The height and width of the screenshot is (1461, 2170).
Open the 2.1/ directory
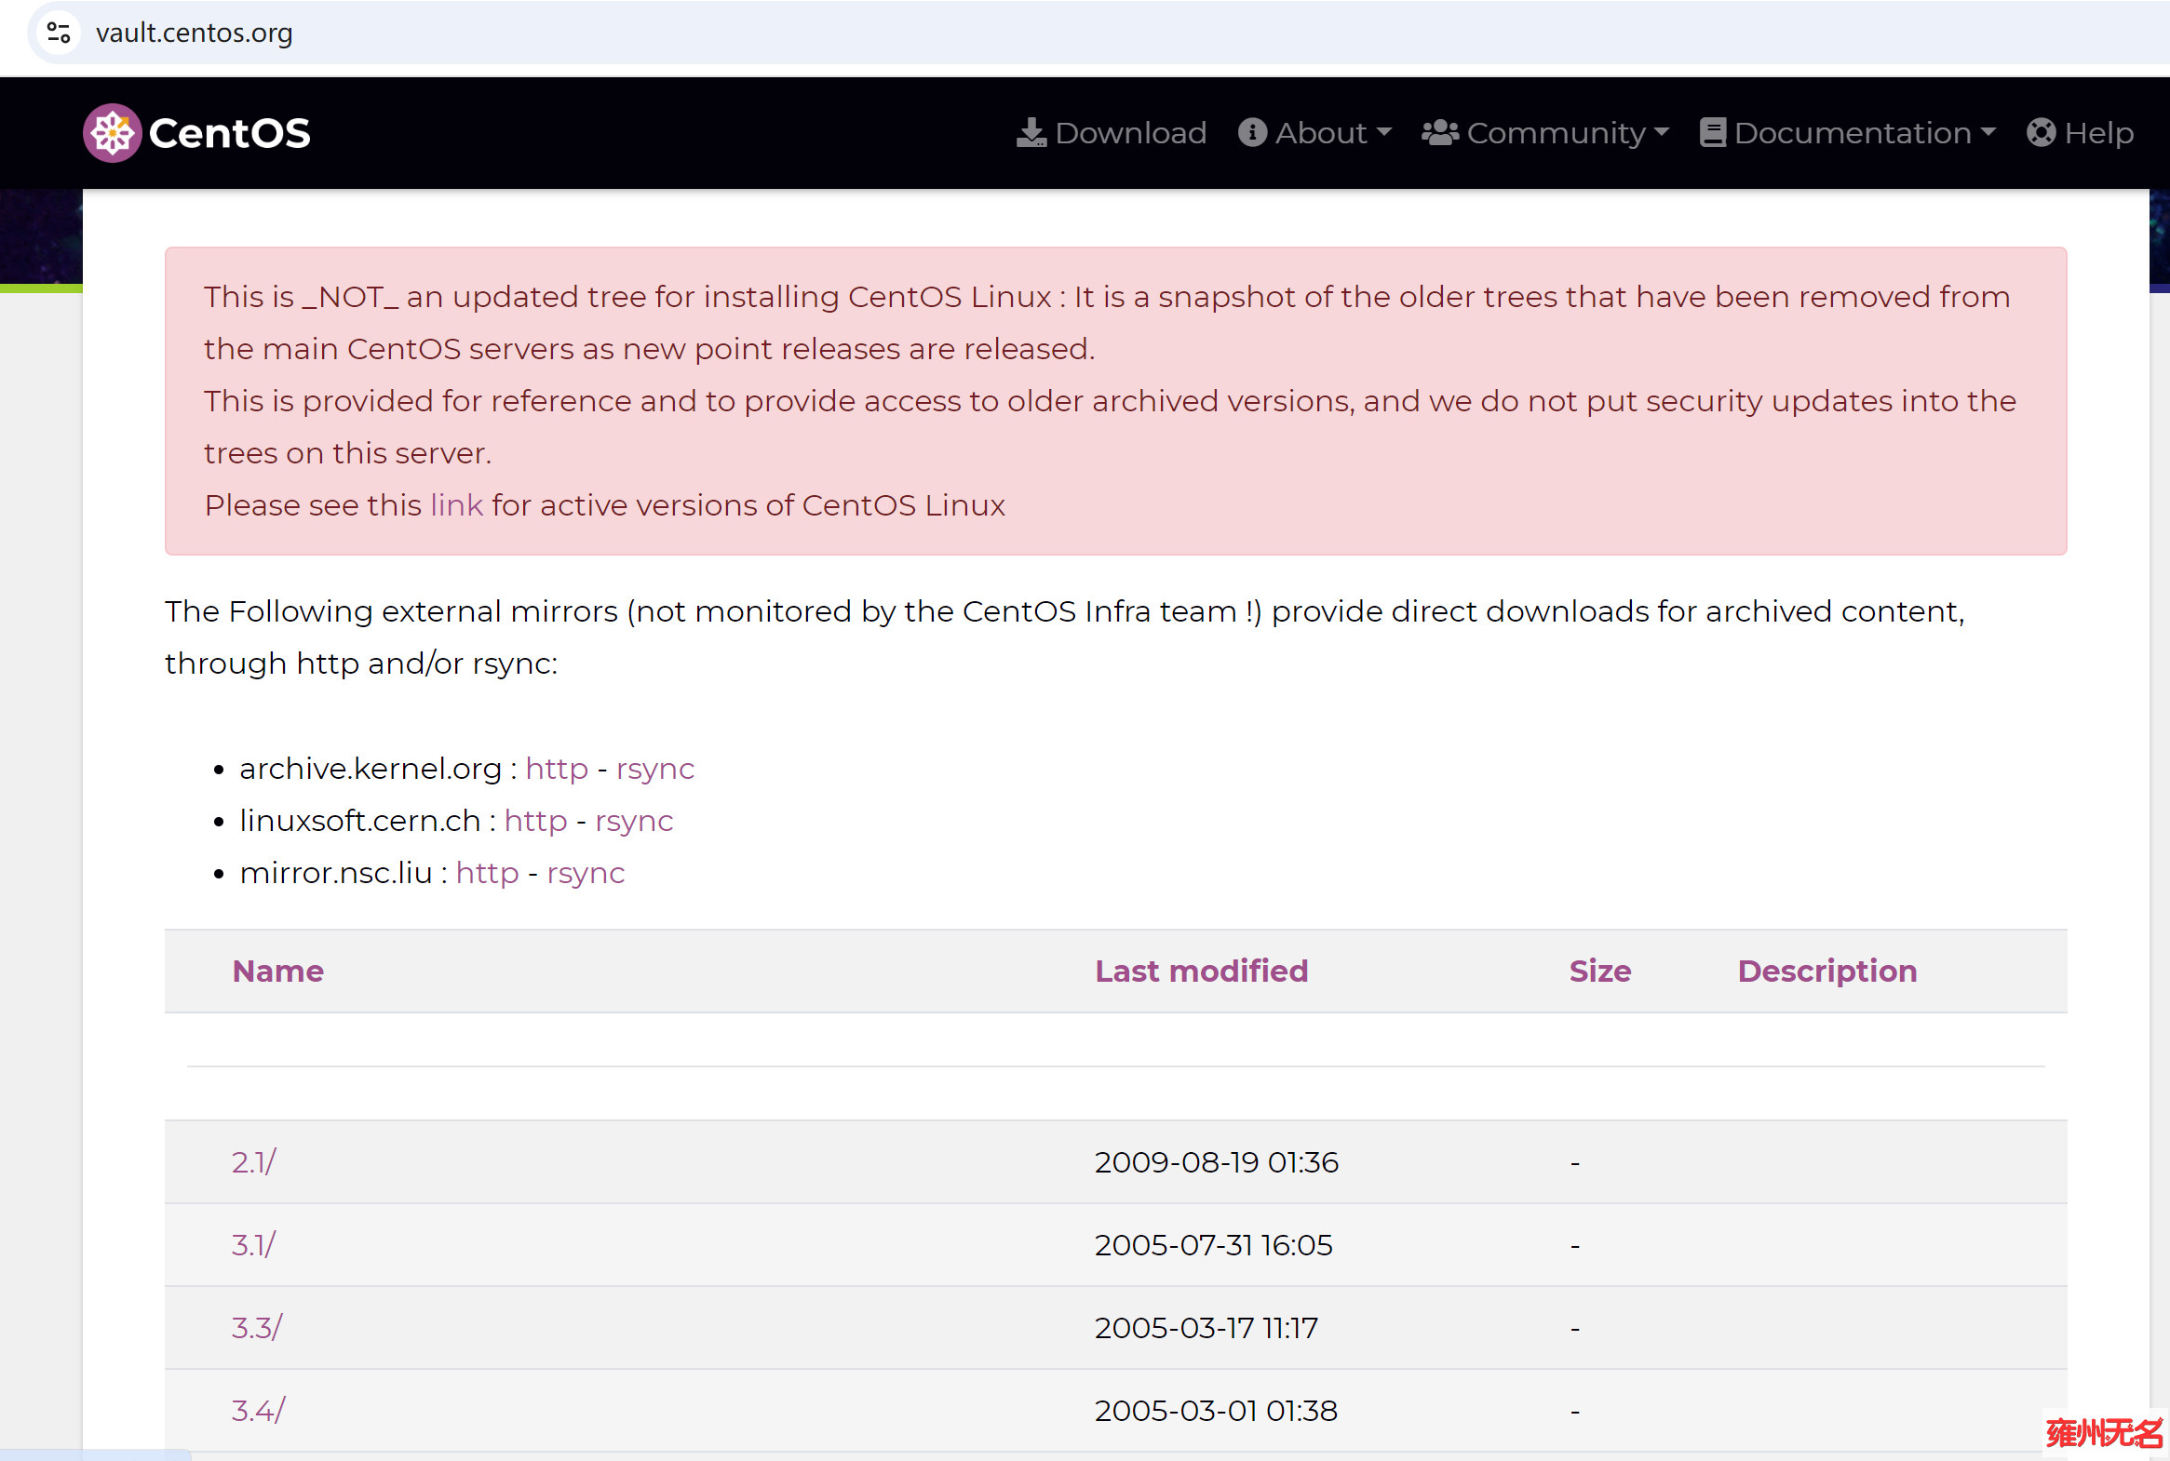(x=253, y=1162)
